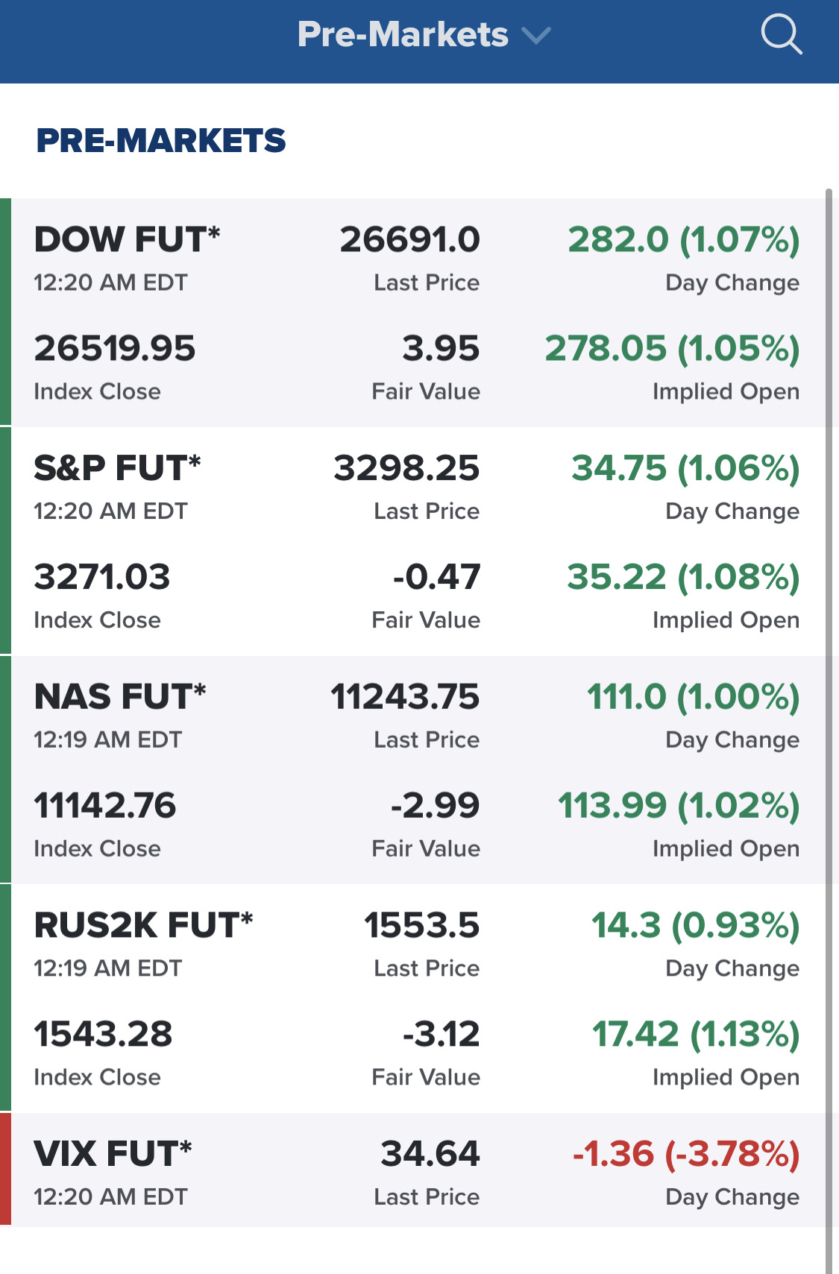Tap RUS2K implied open 17.42 (1.13%)
The image size is (839, 1274).
695,1035
